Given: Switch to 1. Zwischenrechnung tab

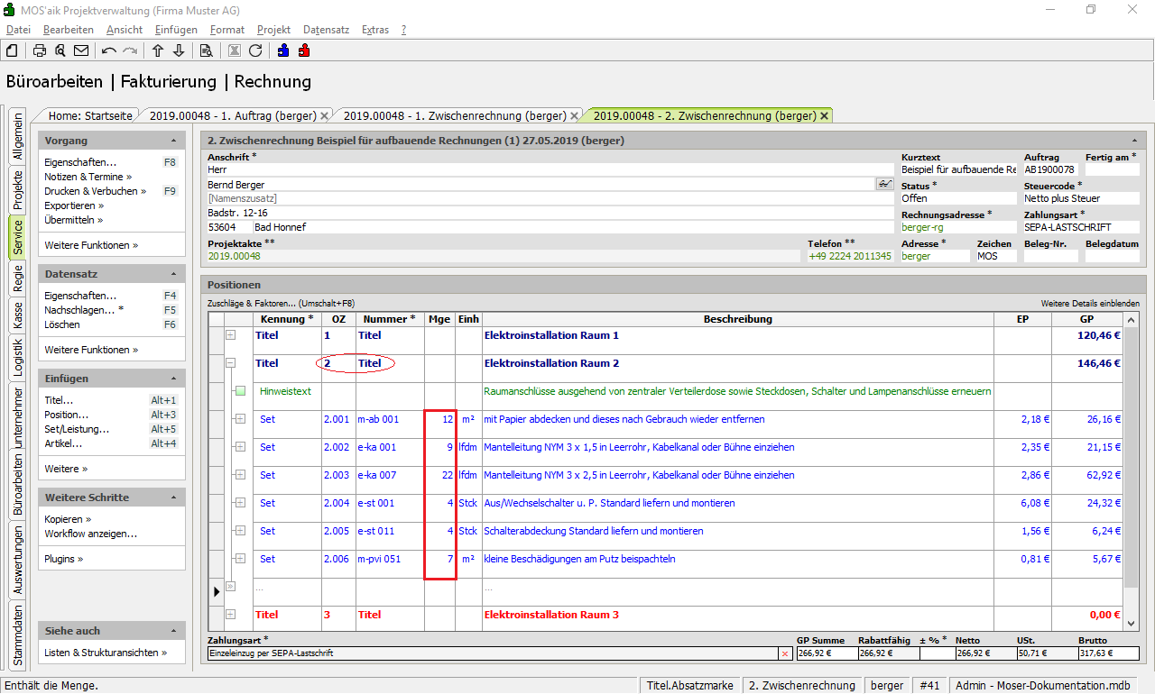Looking at the screenshot, I should [x=454, y=115].
